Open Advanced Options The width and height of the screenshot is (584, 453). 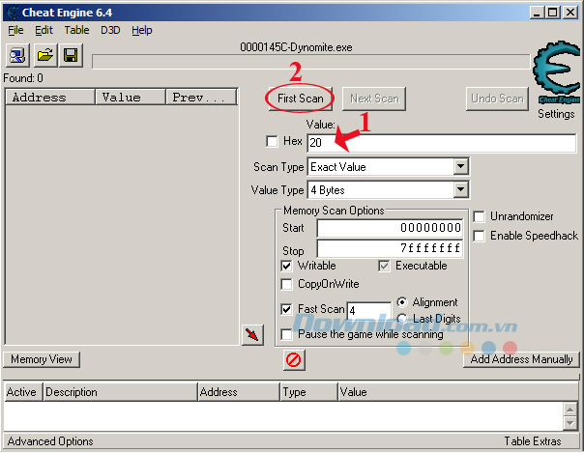pos(50,441)
